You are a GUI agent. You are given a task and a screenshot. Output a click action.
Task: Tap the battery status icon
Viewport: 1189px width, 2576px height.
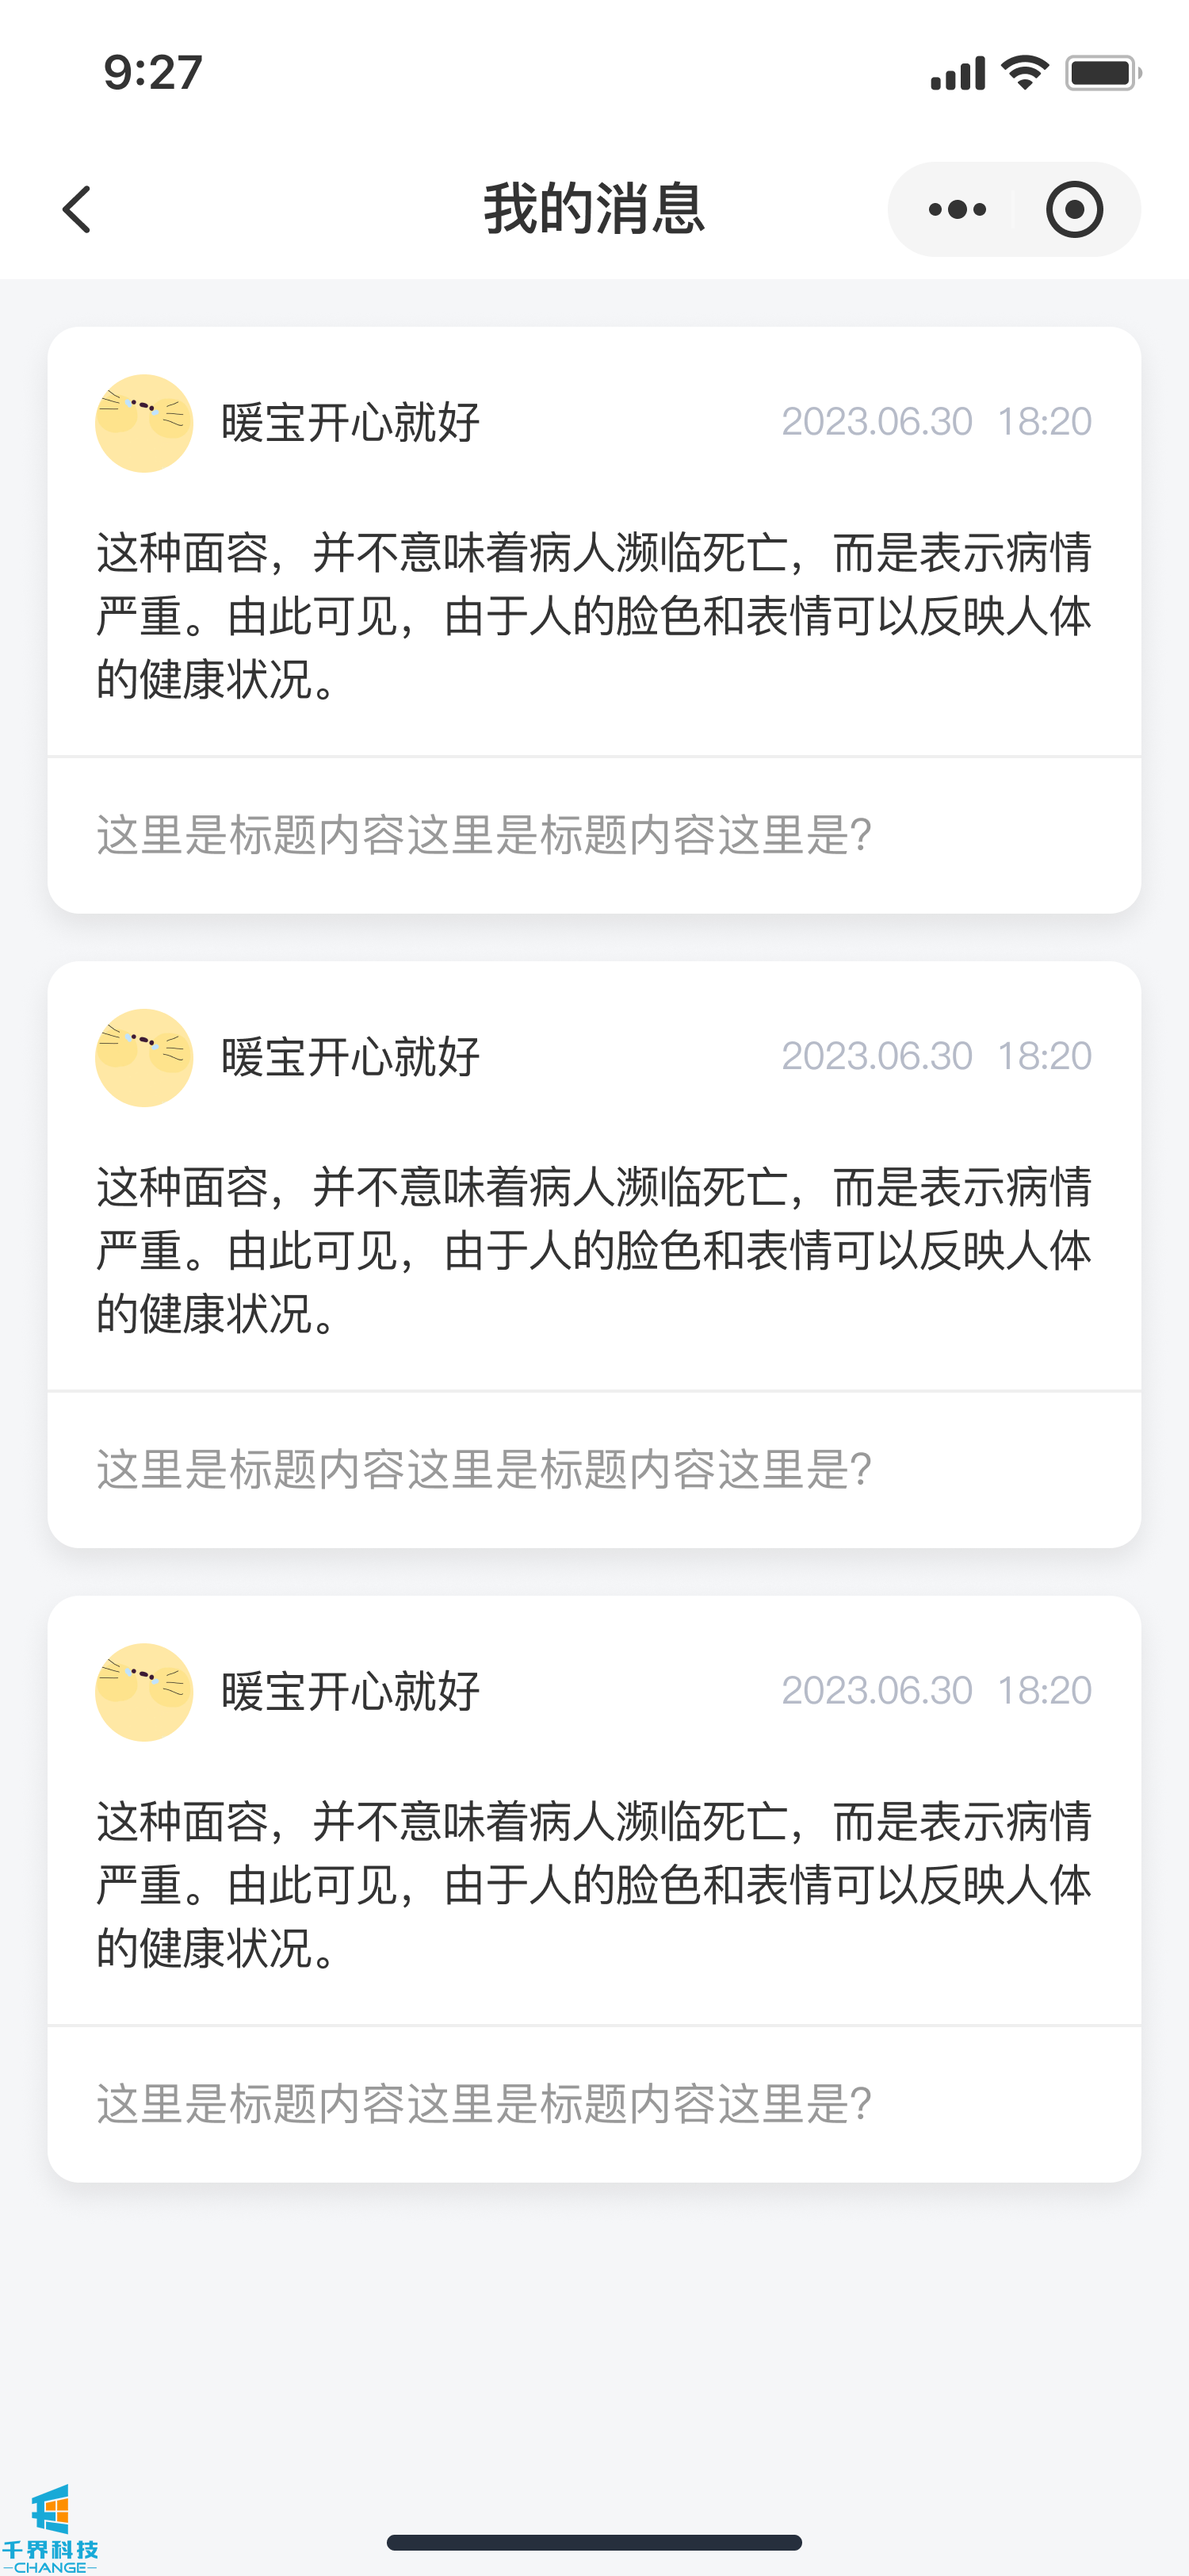point(1102,73)
